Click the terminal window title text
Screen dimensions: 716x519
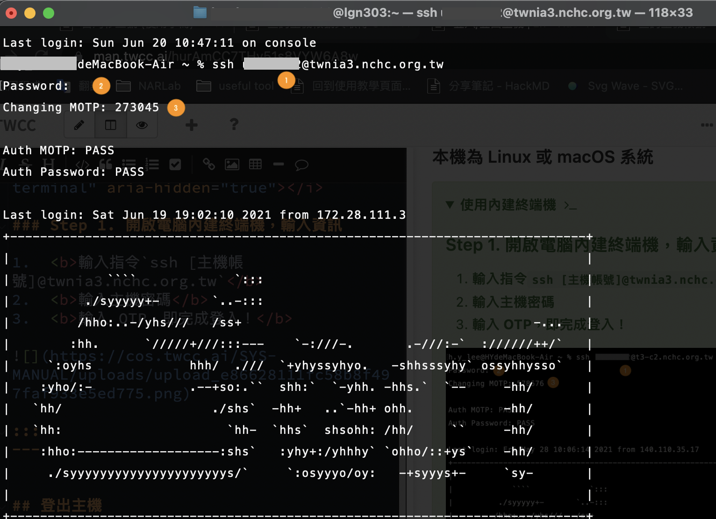[x=513, y=13]
